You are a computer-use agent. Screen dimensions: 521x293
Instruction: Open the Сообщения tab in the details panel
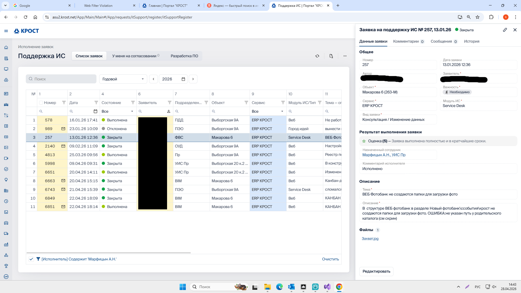pos(444,41)
